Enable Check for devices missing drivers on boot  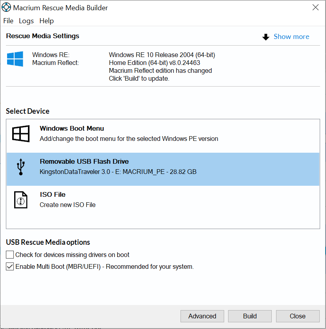coord(10,255)
